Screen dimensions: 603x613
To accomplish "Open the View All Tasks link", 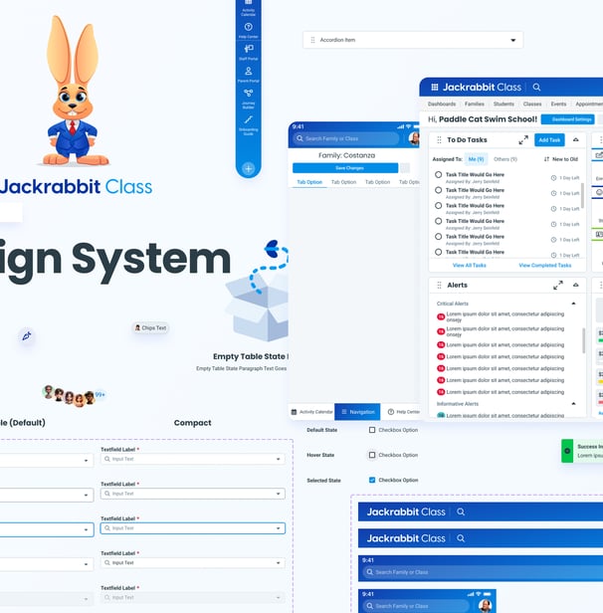I will [x=470, y=265].
